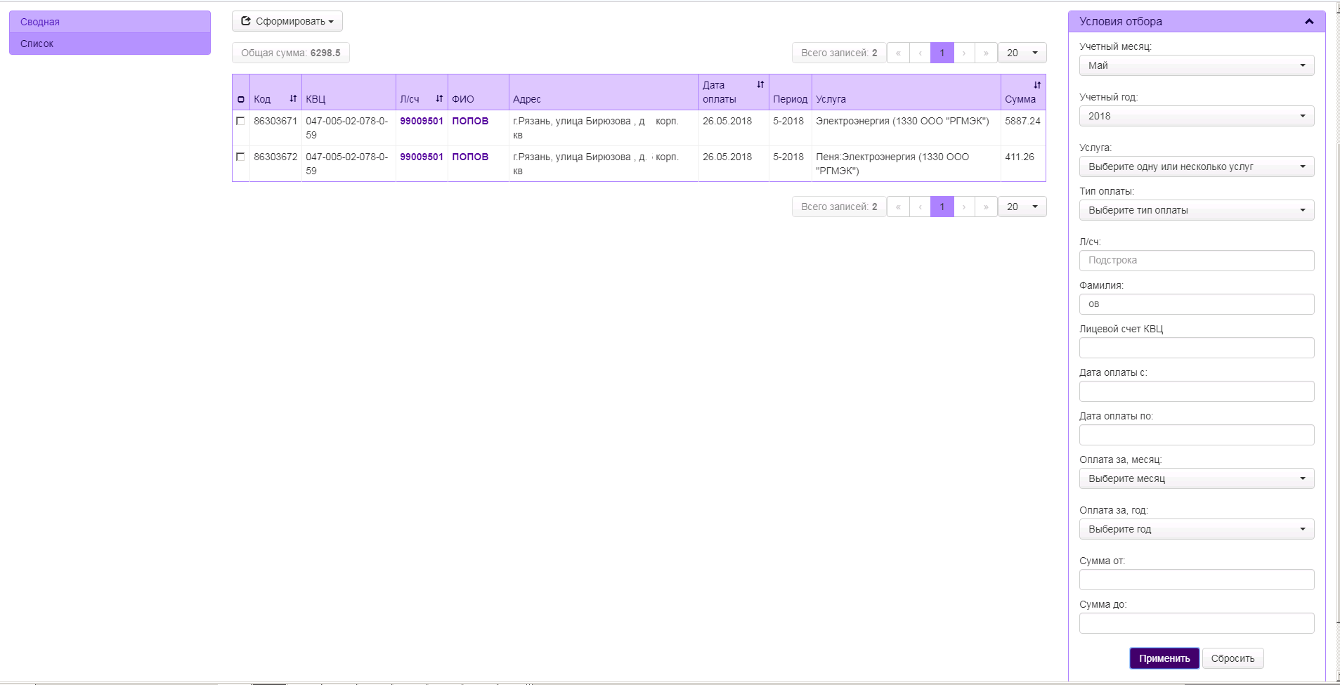Click the amount 5887.24

[1022, 121]
